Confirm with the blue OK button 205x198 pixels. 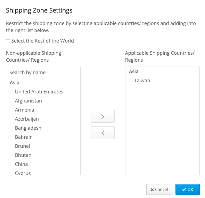click(188, 190)
